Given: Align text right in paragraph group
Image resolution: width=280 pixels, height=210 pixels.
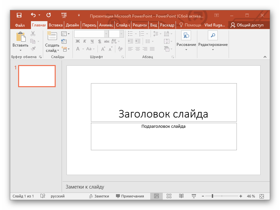Looking at the screenshot, I should click(x=145, y=49).
